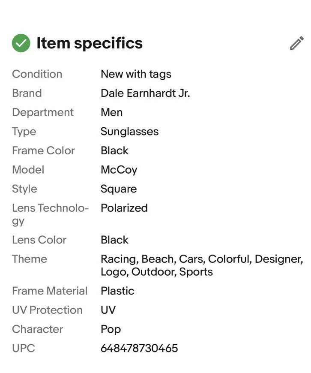Click the Character value Pop
Image resolution: width=311 pixels, height=373 pixels.
111,329
